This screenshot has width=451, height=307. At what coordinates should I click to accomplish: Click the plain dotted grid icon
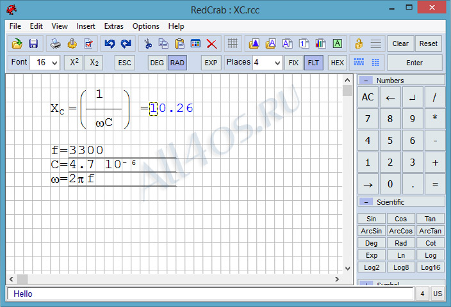[375, 62]
